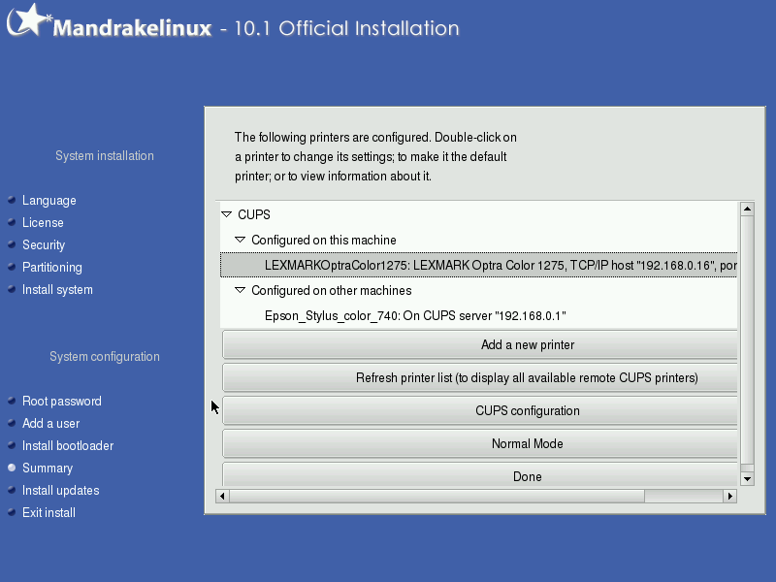
Task: Switch to Normal Mode
Action: point(480,444)
